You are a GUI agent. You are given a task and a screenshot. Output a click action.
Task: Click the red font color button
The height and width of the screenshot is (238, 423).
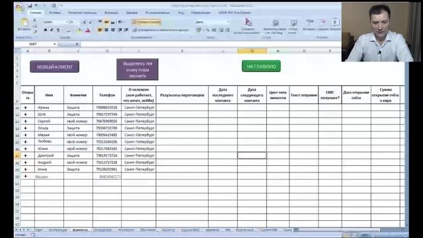88,30
